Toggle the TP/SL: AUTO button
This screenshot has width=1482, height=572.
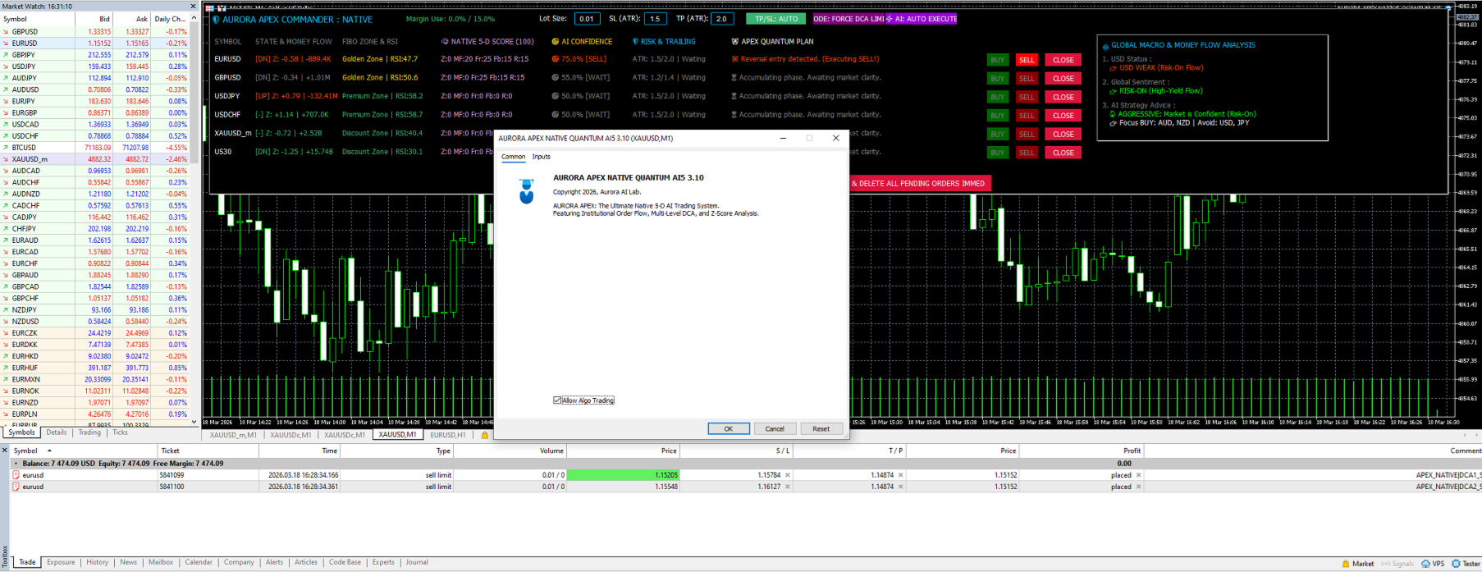coord(776,19)
